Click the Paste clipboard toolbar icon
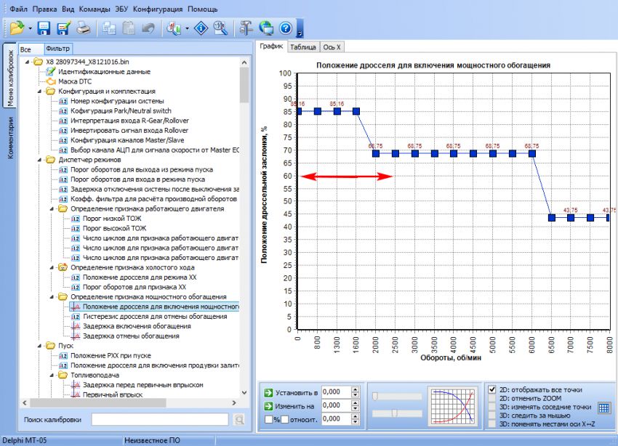Viewport: 618px width, 446px height. pos(129,28)
